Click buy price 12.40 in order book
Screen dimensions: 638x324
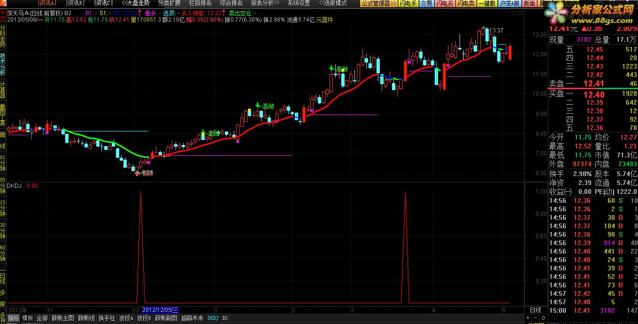click(593, 94)
